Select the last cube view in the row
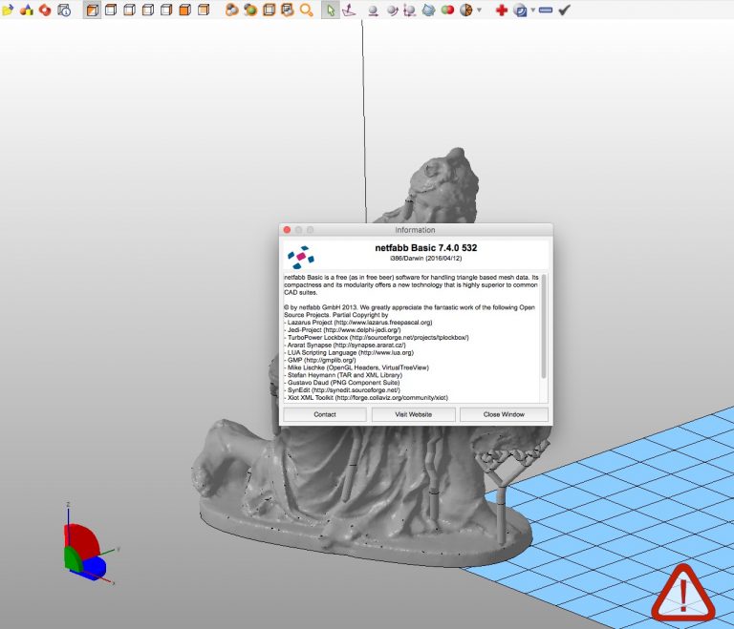The image size is (734, 629). pyautogui.click(x=204, y=10)
